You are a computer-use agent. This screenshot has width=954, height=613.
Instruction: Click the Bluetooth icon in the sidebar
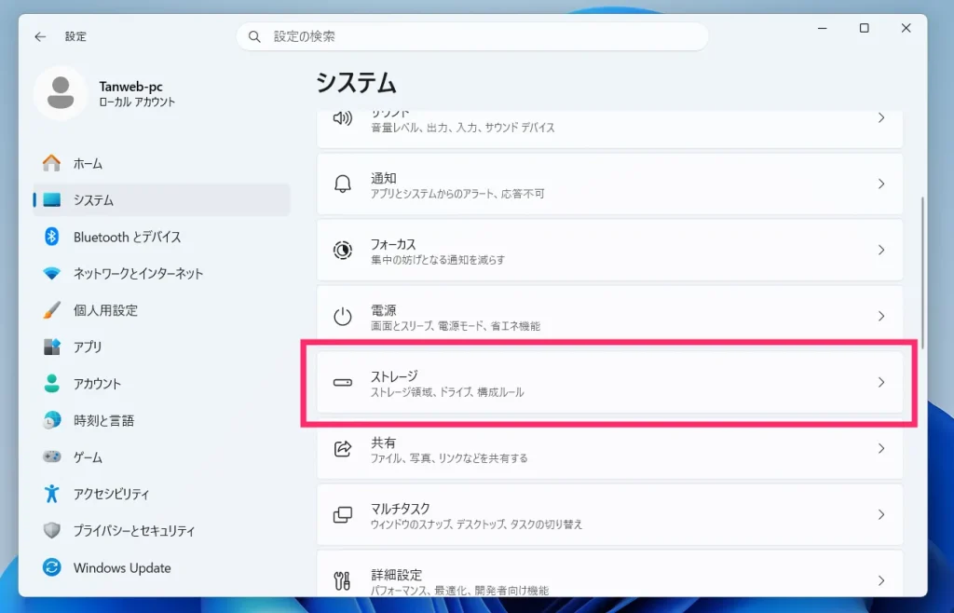[52, 237]
